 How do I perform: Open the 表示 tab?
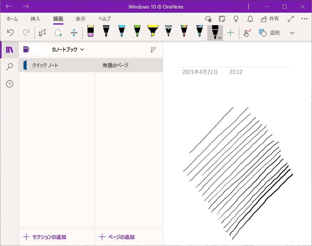tap(81, 19)
